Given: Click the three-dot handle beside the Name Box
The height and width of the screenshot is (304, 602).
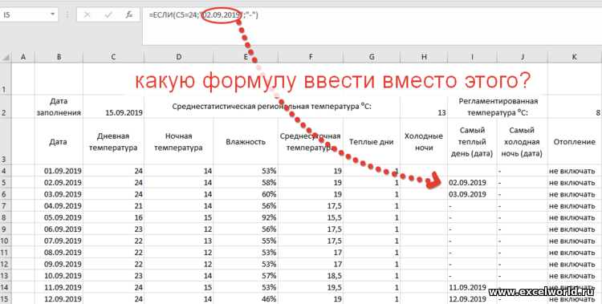Looking at the screenshot, I should [x=67, y=15].
